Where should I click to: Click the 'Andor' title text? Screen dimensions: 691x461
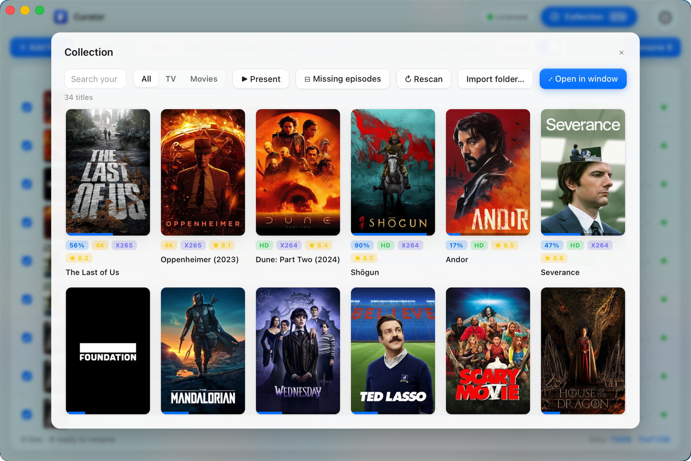457,260
